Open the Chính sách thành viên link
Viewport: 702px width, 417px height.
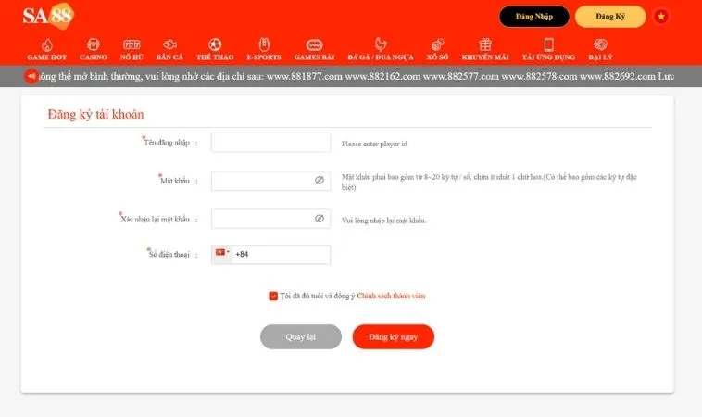click(x=391, y=296)
